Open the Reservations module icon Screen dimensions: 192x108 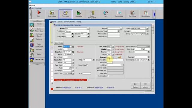click(x=52, y=14)
